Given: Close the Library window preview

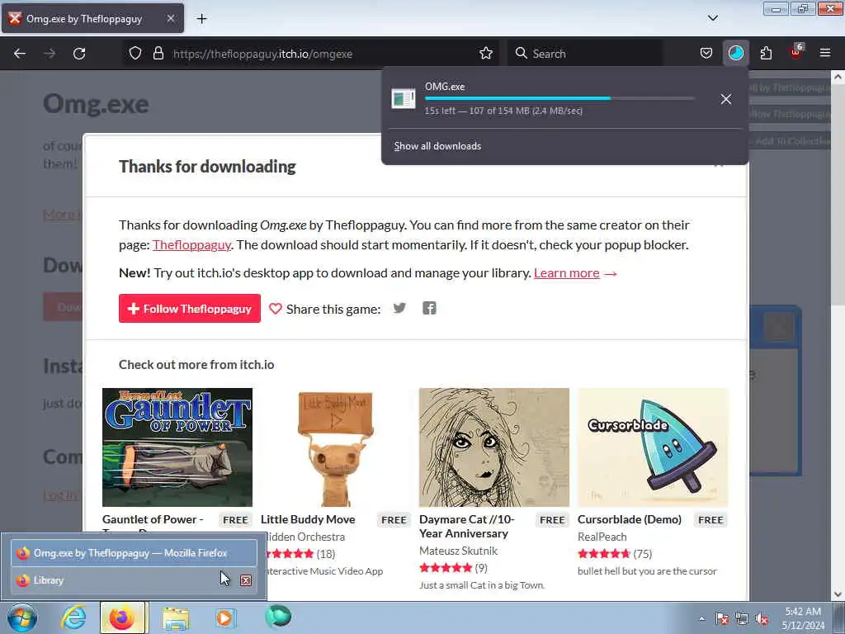Looking at the screenshot, I should 246,580.
